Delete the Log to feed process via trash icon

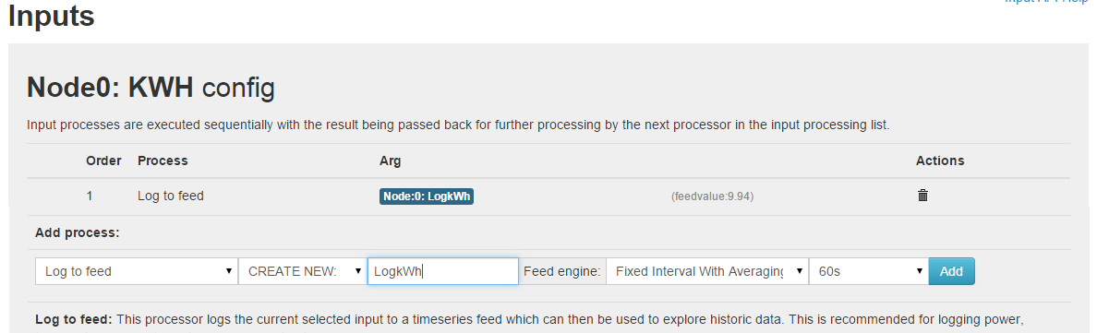[x=922, y=196]
